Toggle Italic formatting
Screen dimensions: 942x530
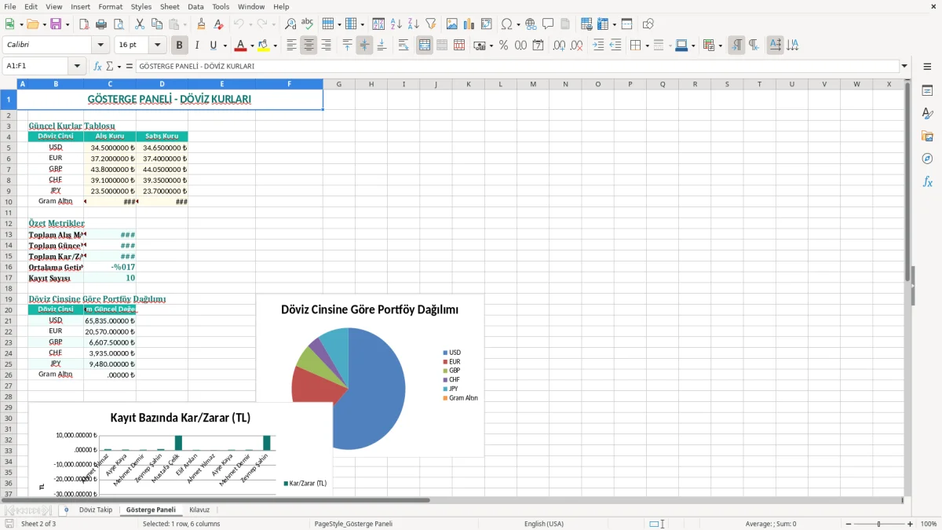(196, 46)
